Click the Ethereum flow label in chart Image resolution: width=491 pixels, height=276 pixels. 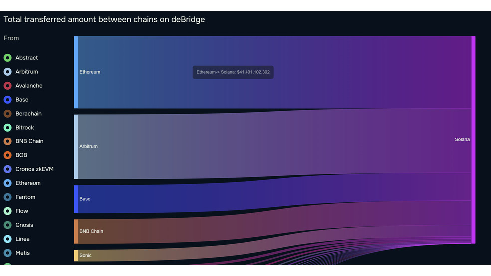[x=90, y=72]
